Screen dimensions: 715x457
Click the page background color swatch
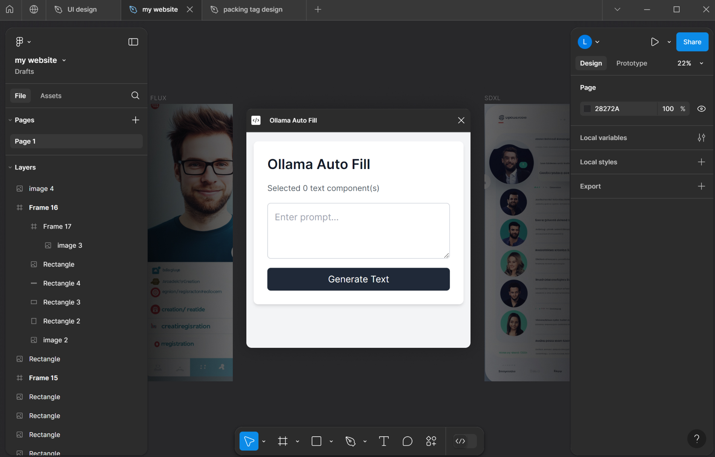pos(587,109)
